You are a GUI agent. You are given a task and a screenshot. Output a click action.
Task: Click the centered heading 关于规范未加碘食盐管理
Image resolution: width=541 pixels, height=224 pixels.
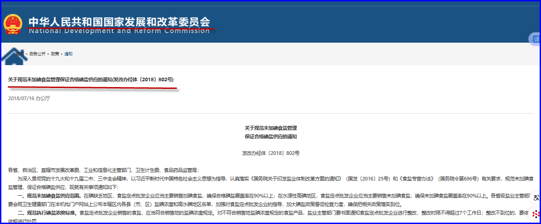point(270,128)
